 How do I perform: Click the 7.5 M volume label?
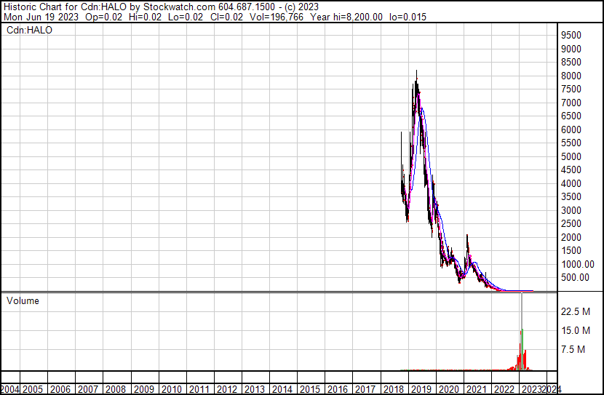click(573, 349)
